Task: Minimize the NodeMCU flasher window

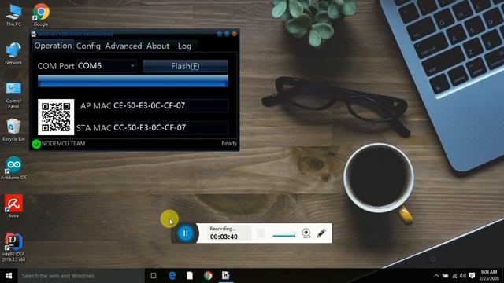Action: coord(219,34)
